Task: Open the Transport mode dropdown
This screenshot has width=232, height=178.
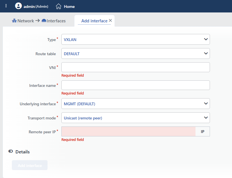Action: pyautogui.click(x=136, y=118)
